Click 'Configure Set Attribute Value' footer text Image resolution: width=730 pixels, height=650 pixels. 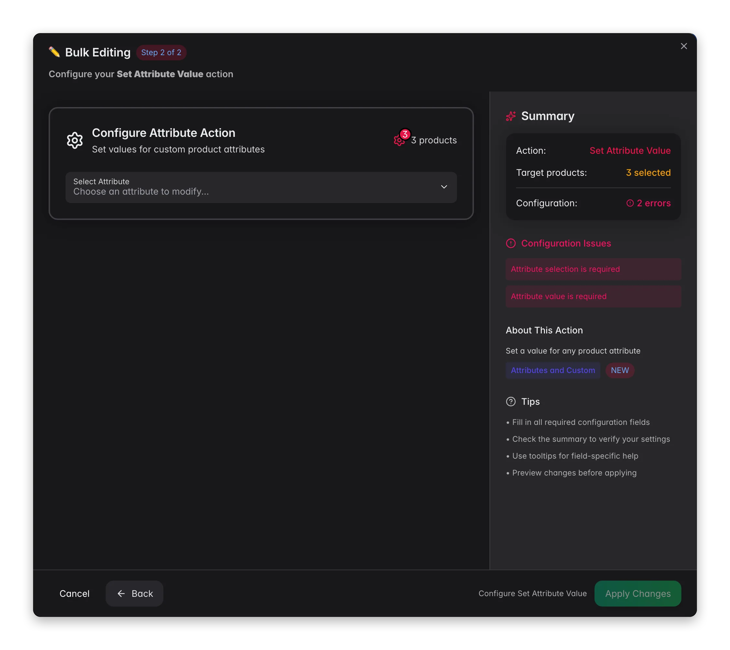click(x=533, y=594)
